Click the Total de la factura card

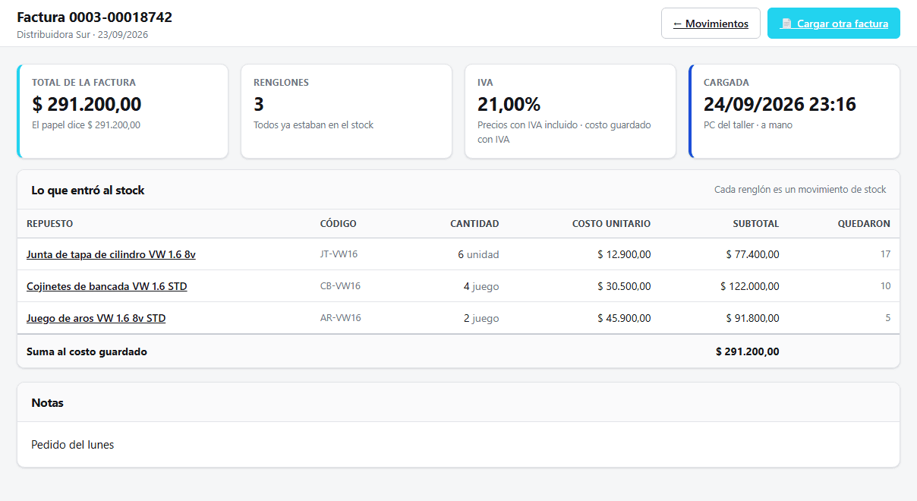[122, 112]
